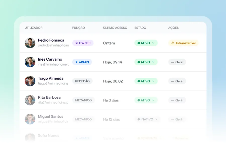Click the email tiago@minhaoficina
The image size is (226, 143).
click(x=53, y=83)
